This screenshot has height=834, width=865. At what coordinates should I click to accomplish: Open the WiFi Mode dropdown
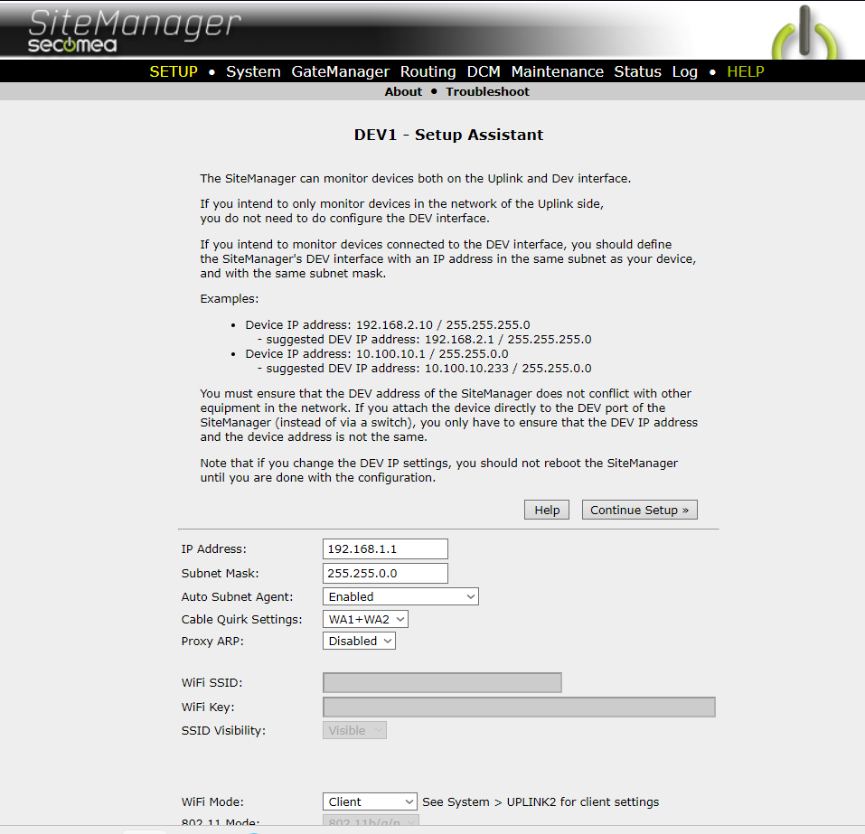[370, 801]
